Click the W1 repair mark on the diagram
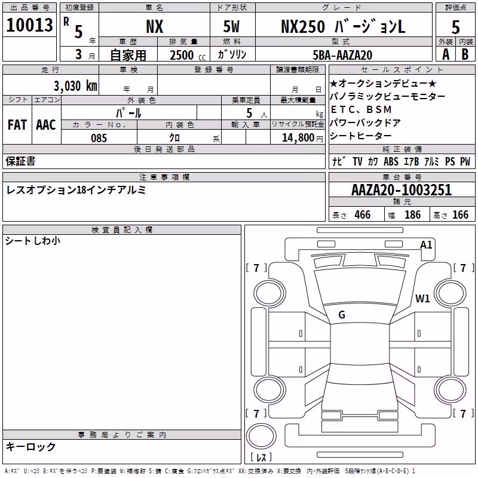The width and height of the screenshot is (478, 478). 422,298
